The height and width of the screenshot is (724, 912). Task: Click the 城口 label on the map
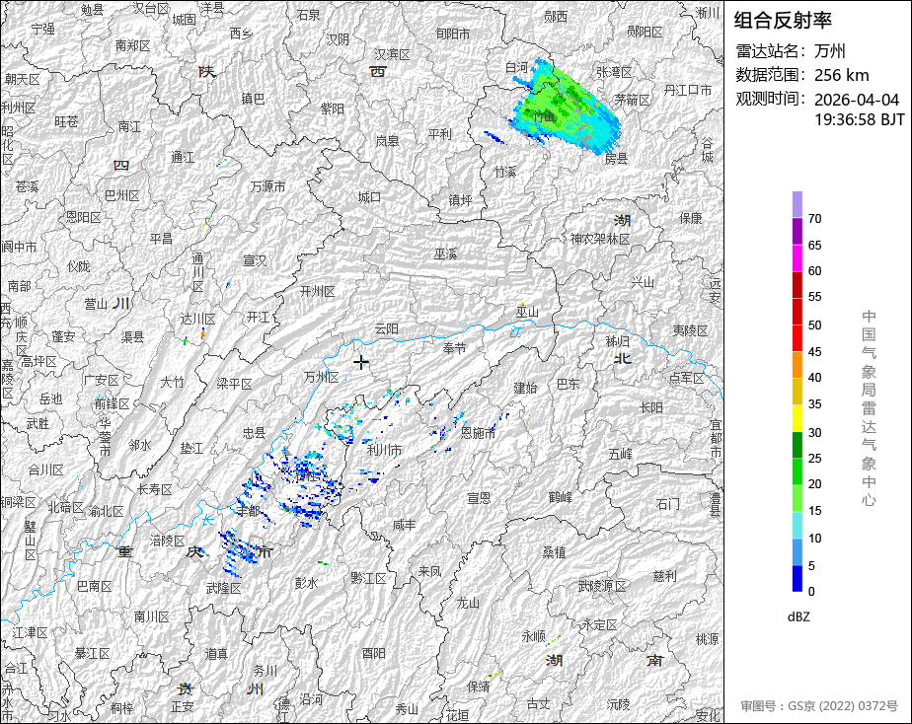pos(369,197)
